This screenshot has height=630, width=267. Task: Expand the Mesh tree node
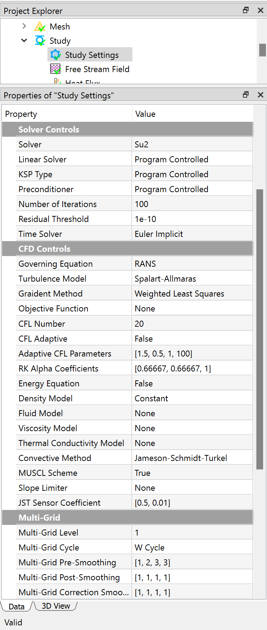(x=24, y=26)
